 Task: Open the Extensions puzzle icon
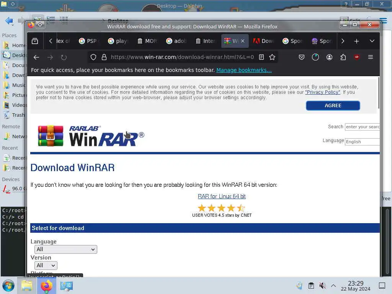[343, 57]
